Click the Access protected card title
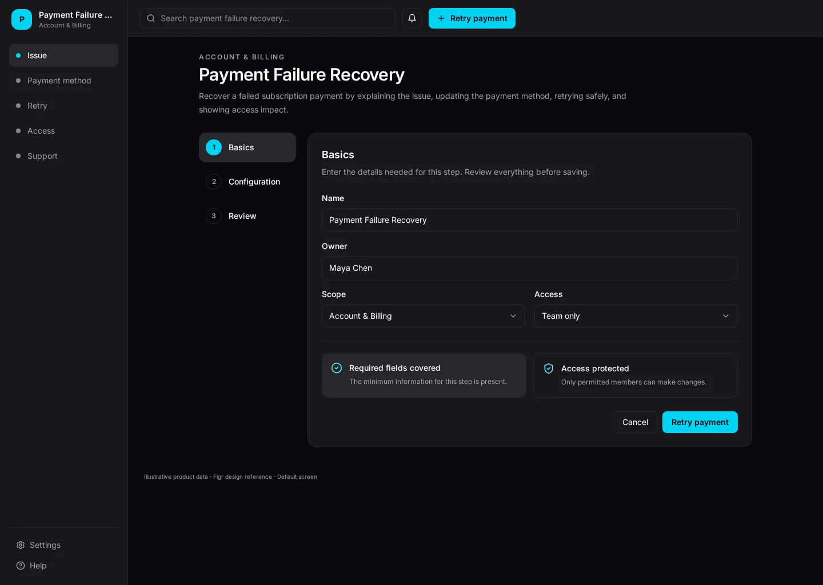The height and width of the screenshot is (585, 823). point(595,368)
